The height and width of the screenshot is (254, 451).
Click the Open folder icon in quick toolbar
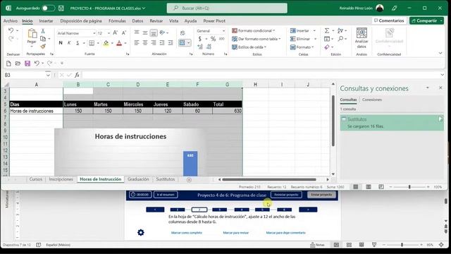pos(18,64)
